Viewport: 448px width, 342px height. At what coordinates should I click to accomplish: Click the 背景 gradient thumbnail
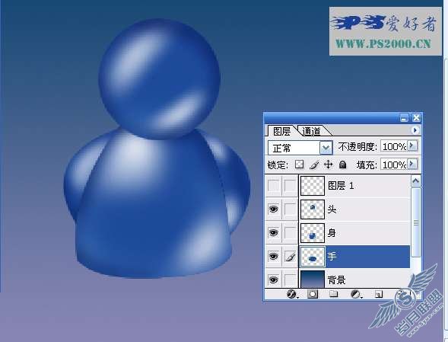click(x=313, y=279)
